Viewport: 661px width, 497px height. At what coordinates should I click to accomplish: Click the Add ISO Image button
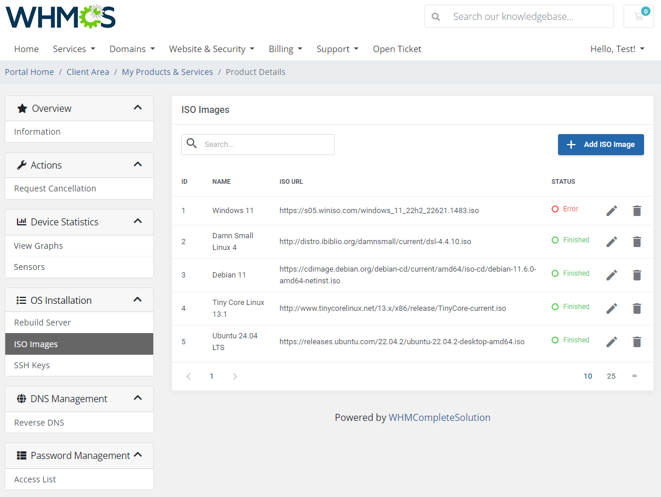[x=601, y=144]
